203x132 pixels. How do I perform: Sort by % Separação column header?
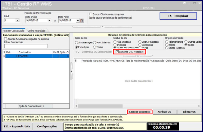point(157,61)
